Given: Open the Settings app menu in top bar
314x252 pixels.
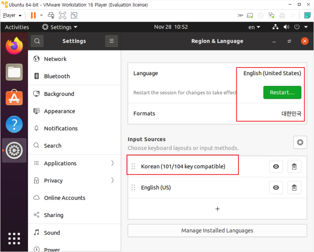Looking at the screenshot, I should click(60, 27).
